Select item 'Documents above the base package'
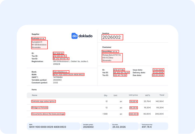This screenshot has height=134, width=195. tap(48, 114)
